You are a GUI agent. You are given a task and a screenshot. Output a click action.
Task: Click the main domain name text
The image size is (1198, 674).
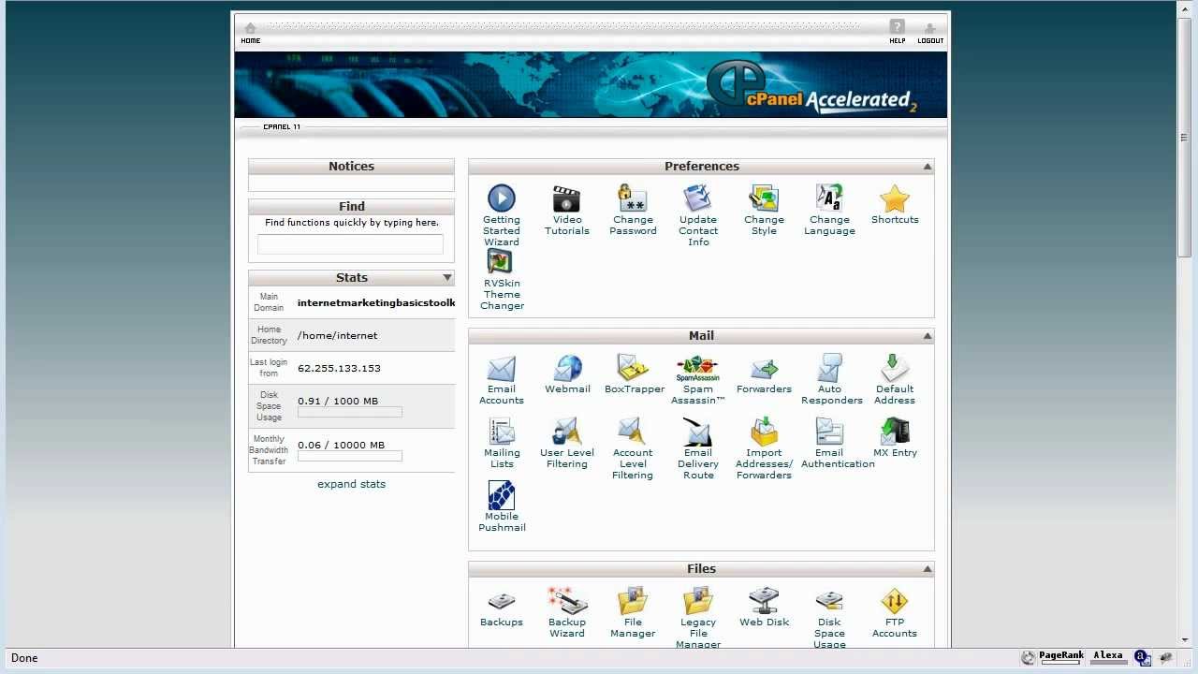[376, 302]
